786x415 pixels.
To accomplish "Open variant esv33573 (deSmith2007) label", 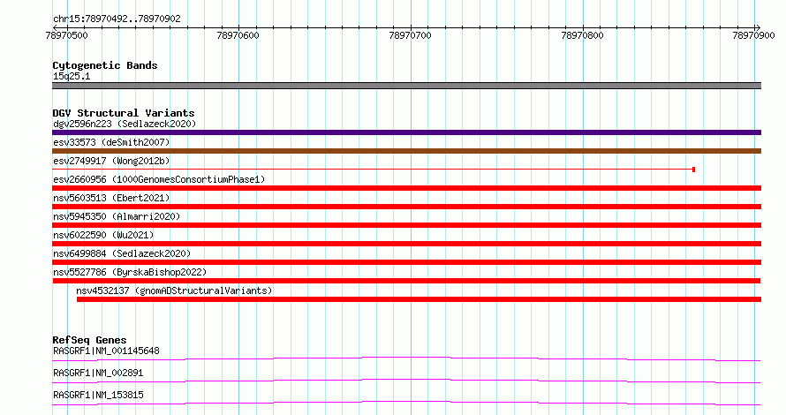I will pyautogui.click(x=111, y=142).
